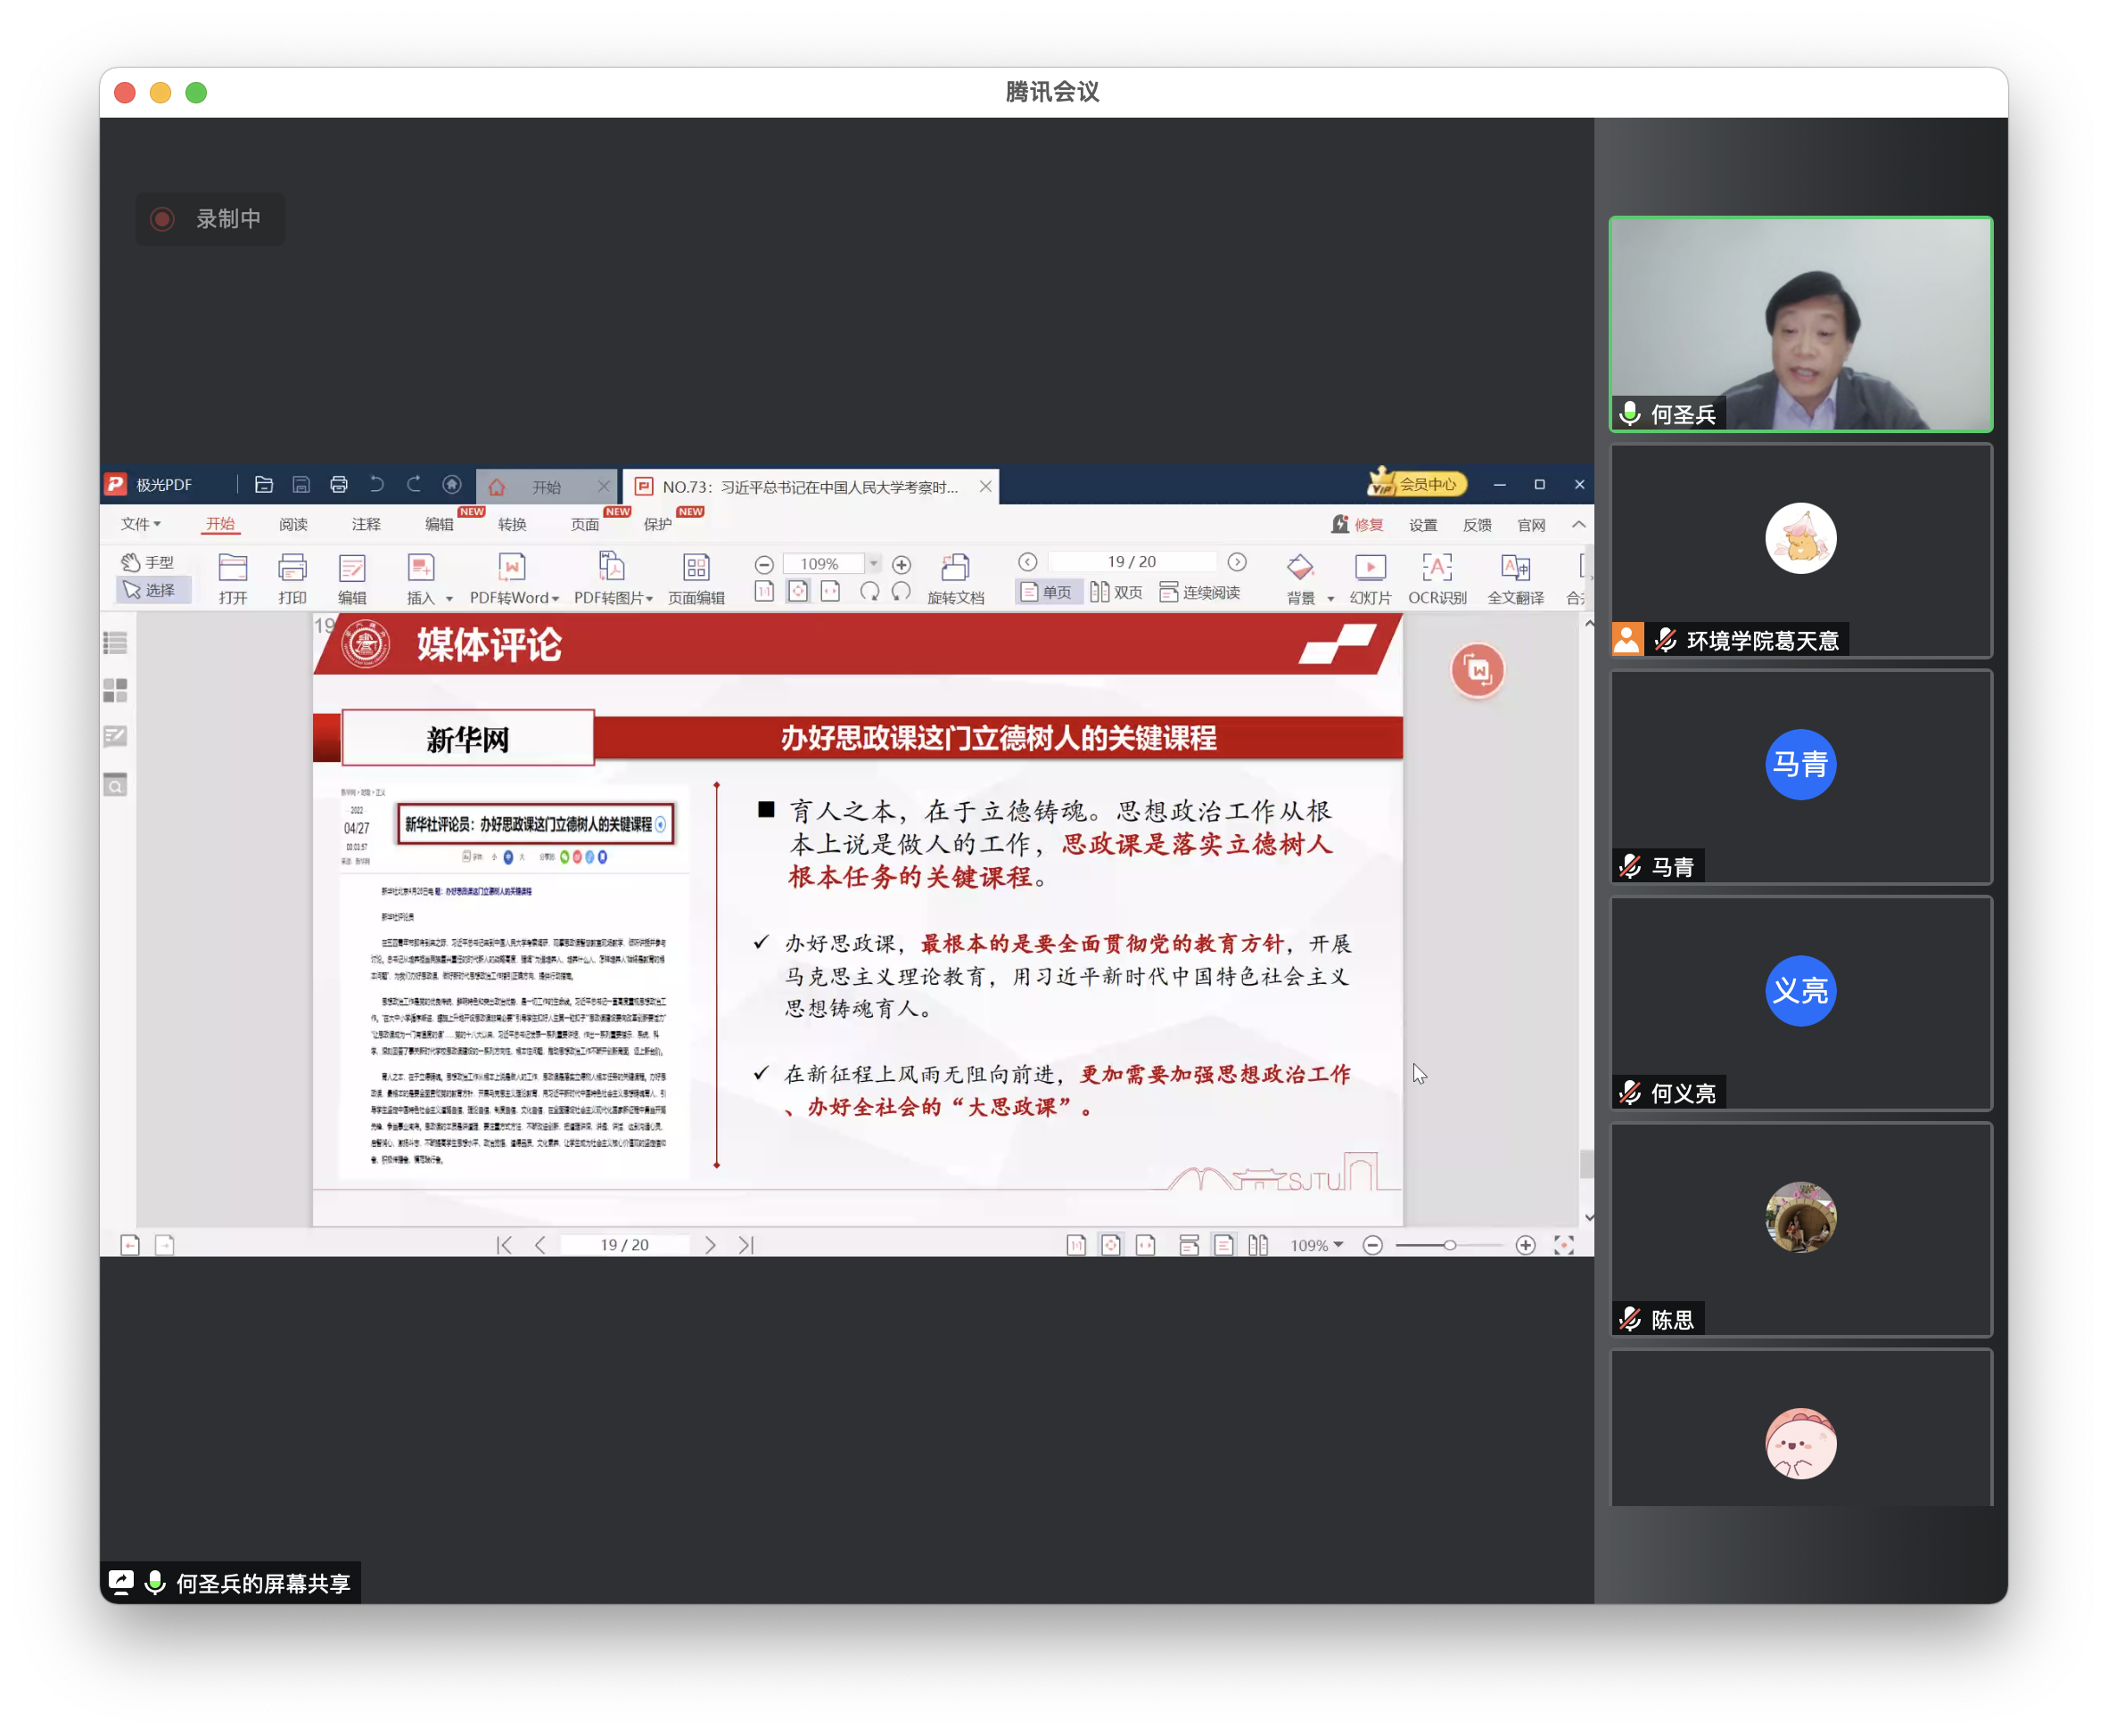Open the 转换 ribbon tab
2108x1736 pixels.
512,524
